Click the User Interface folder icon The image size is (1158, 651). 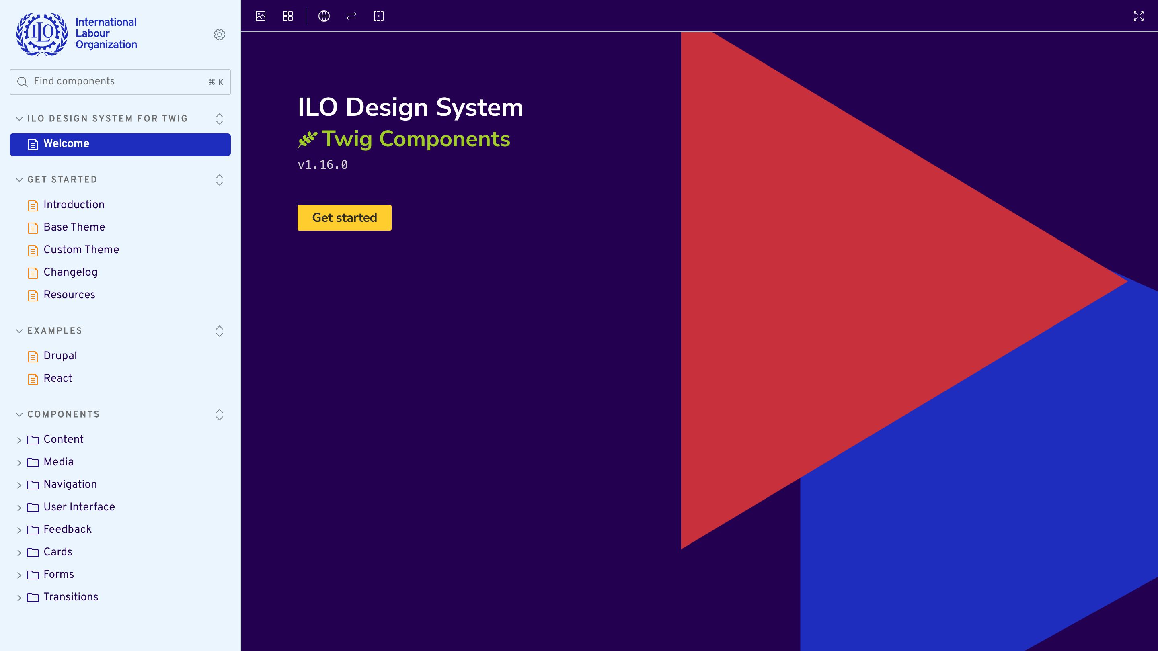33,507
